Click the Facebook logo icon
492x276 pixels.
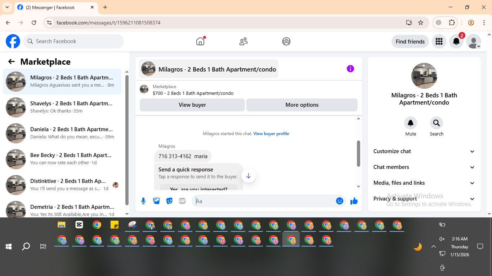point(13,41)
